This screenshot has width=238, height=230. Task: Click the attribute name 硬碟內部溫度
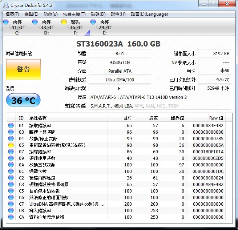[x=43, y=178]
